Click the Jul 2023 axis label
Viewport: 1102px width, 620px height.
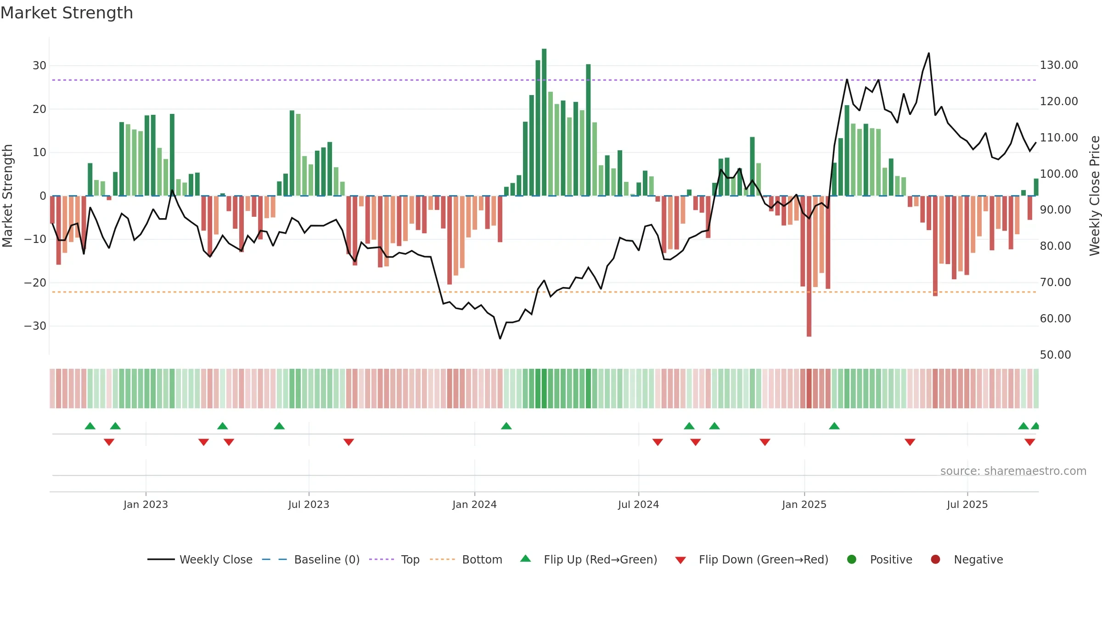[x=309, y=504]
